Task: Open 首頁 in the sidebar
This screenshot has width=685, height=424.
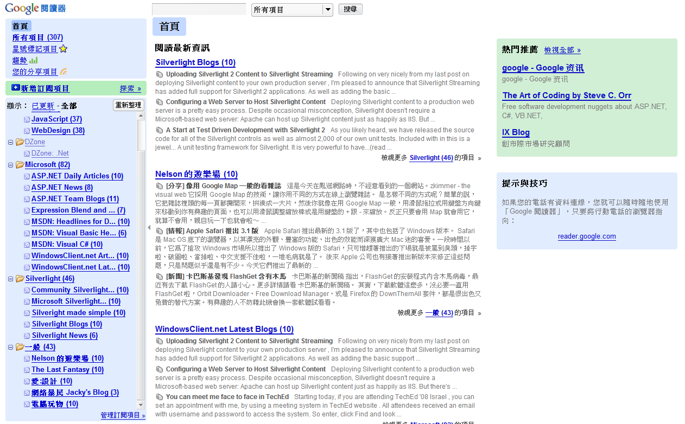Action: [20, 26]
